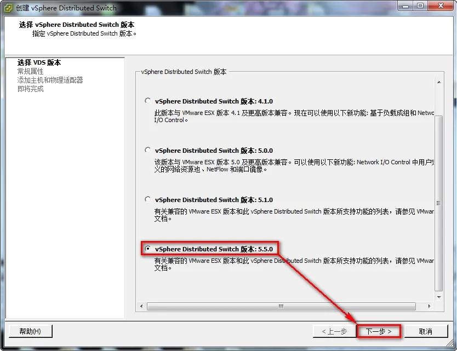Select Distributed Switch version 5.5.0 radio

click(x=148, y=249)
